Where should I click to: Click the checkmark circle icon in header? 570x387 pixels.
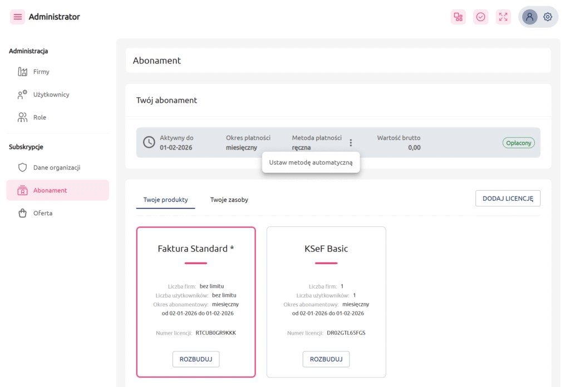pos(481,17)
